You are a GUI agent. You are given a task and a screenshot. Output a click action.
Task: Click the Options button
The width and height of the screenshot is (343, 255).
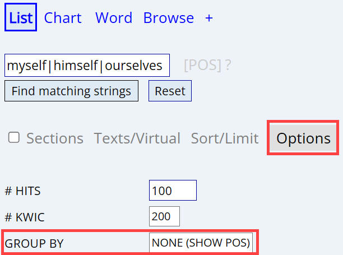pos(303,138)
